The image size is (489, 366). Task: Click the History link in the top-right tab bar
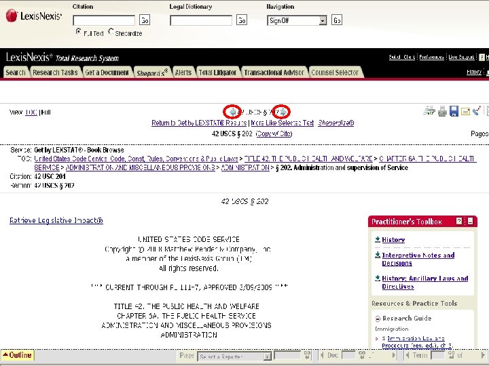(x=474, y=72)
